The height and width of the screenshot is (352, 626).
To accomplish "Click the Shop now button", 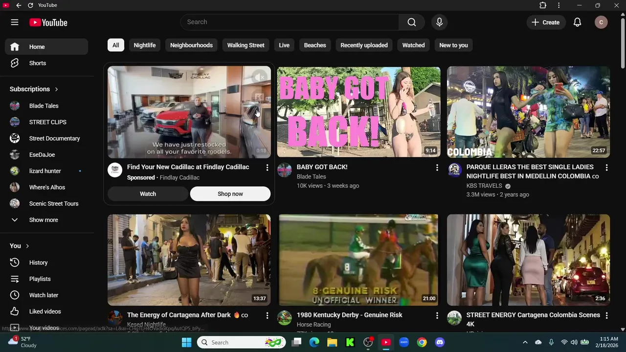I will click(x=230, y=194).
